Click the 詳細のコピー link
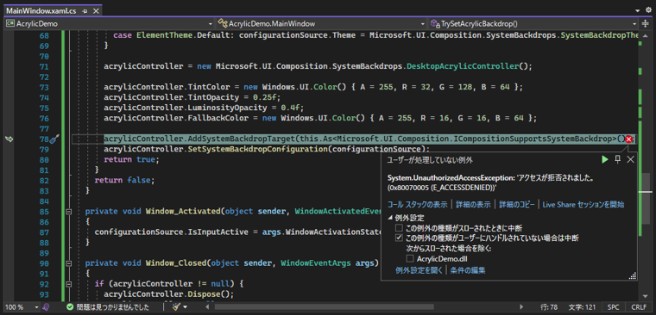Screen dimensions: 656x315 tap(517, 205)
